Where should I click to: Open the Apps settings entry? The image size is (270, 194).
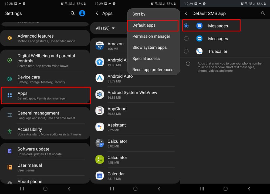tap(45, 95)
